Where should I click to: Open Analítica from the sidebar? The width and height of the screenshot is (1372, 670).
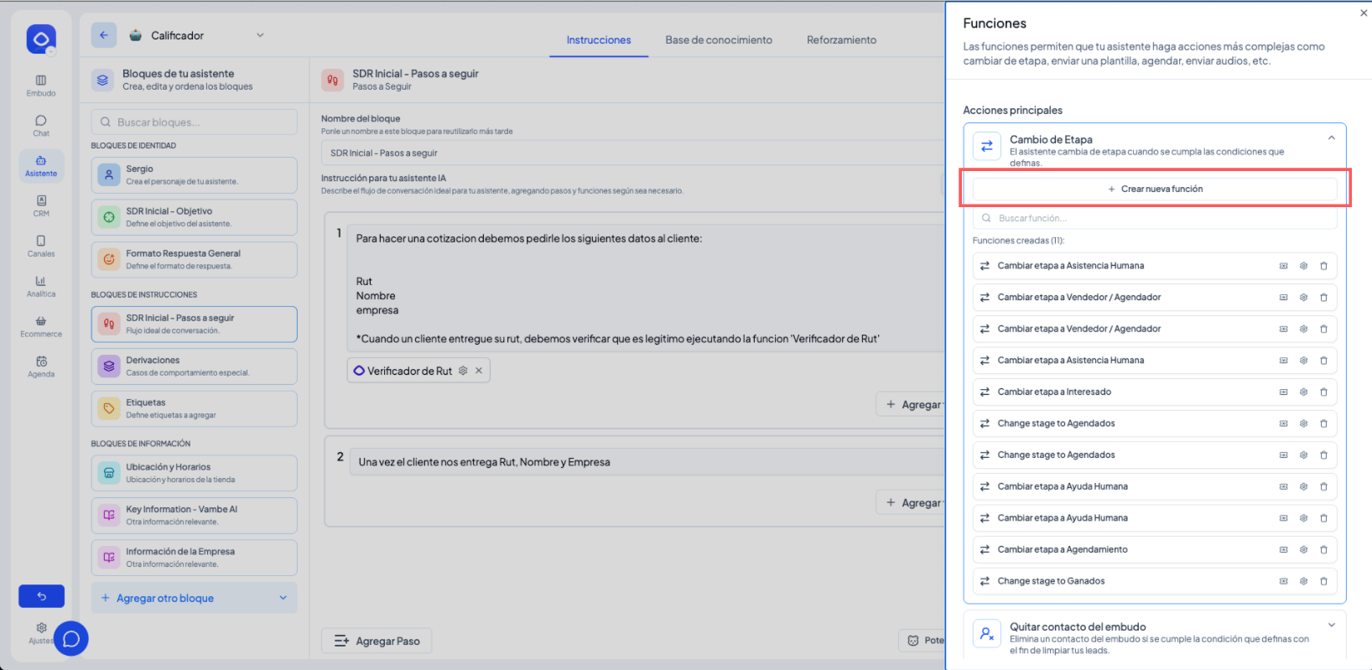coord(40,286)
